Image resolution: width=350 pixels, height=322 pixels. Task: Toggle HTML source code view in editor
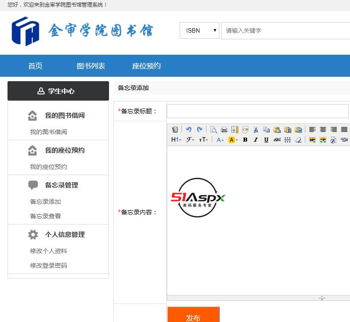[x=175, y=129]
